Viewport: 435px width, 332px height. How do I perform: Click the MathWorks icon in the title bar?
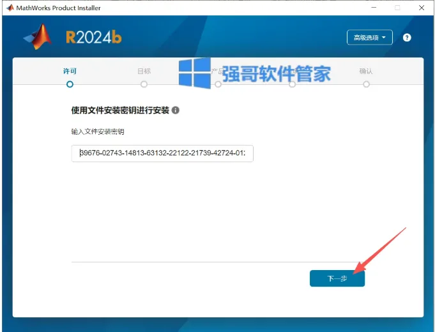pyautogui.click(x=10, y=8)
